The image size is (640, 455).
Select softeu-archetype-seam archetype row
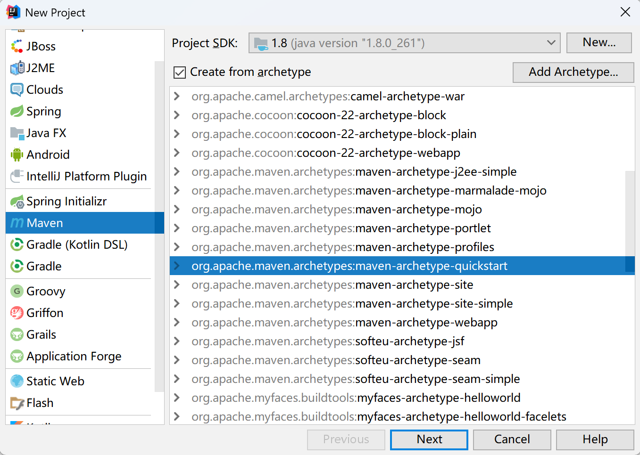pyautogui.click(x=402, y=360)
